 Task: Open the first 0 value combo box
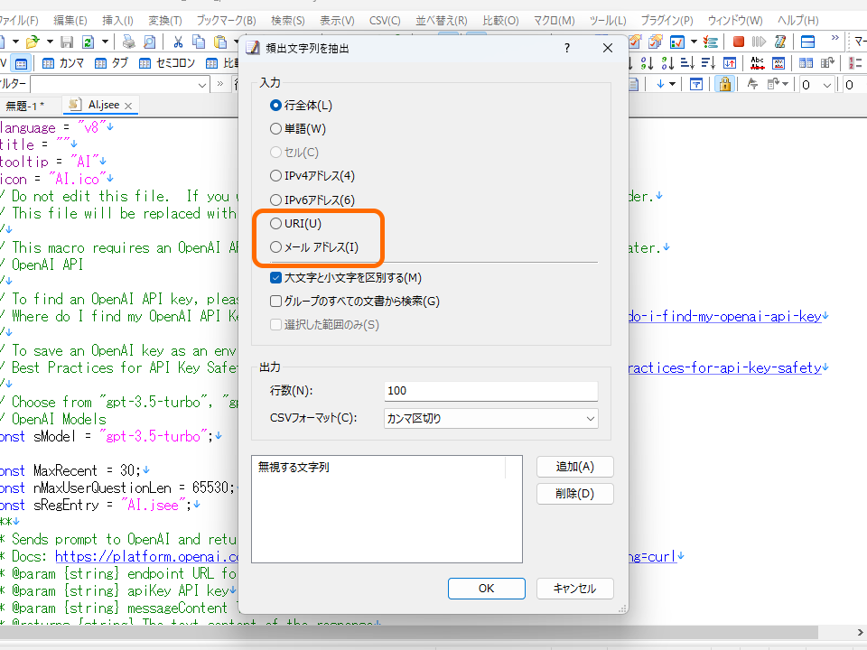[816, 85]
